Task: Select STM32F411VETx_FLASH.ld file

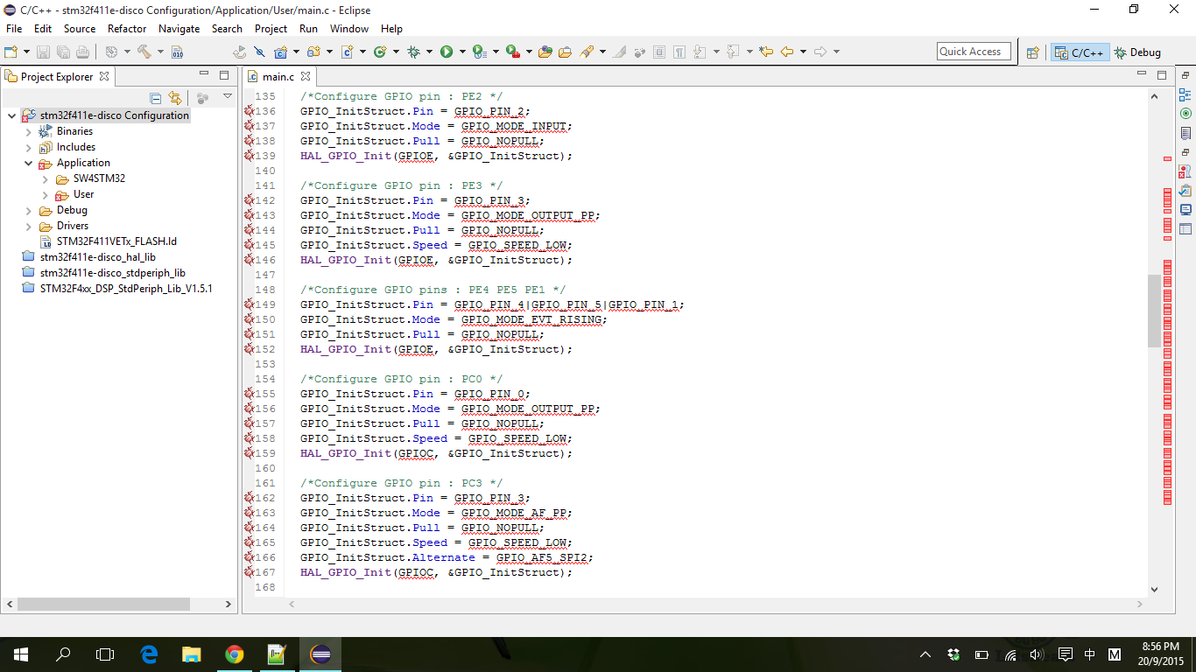Action: coord(116,241)
